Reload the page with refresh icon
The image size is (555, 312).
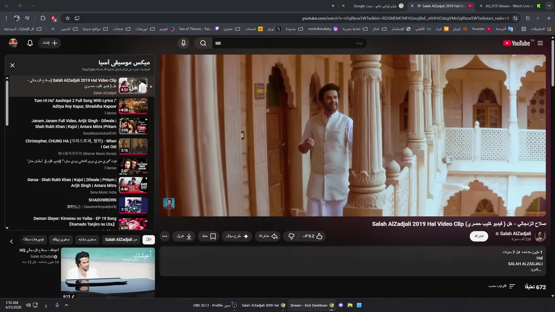click(x=528, y=18)
